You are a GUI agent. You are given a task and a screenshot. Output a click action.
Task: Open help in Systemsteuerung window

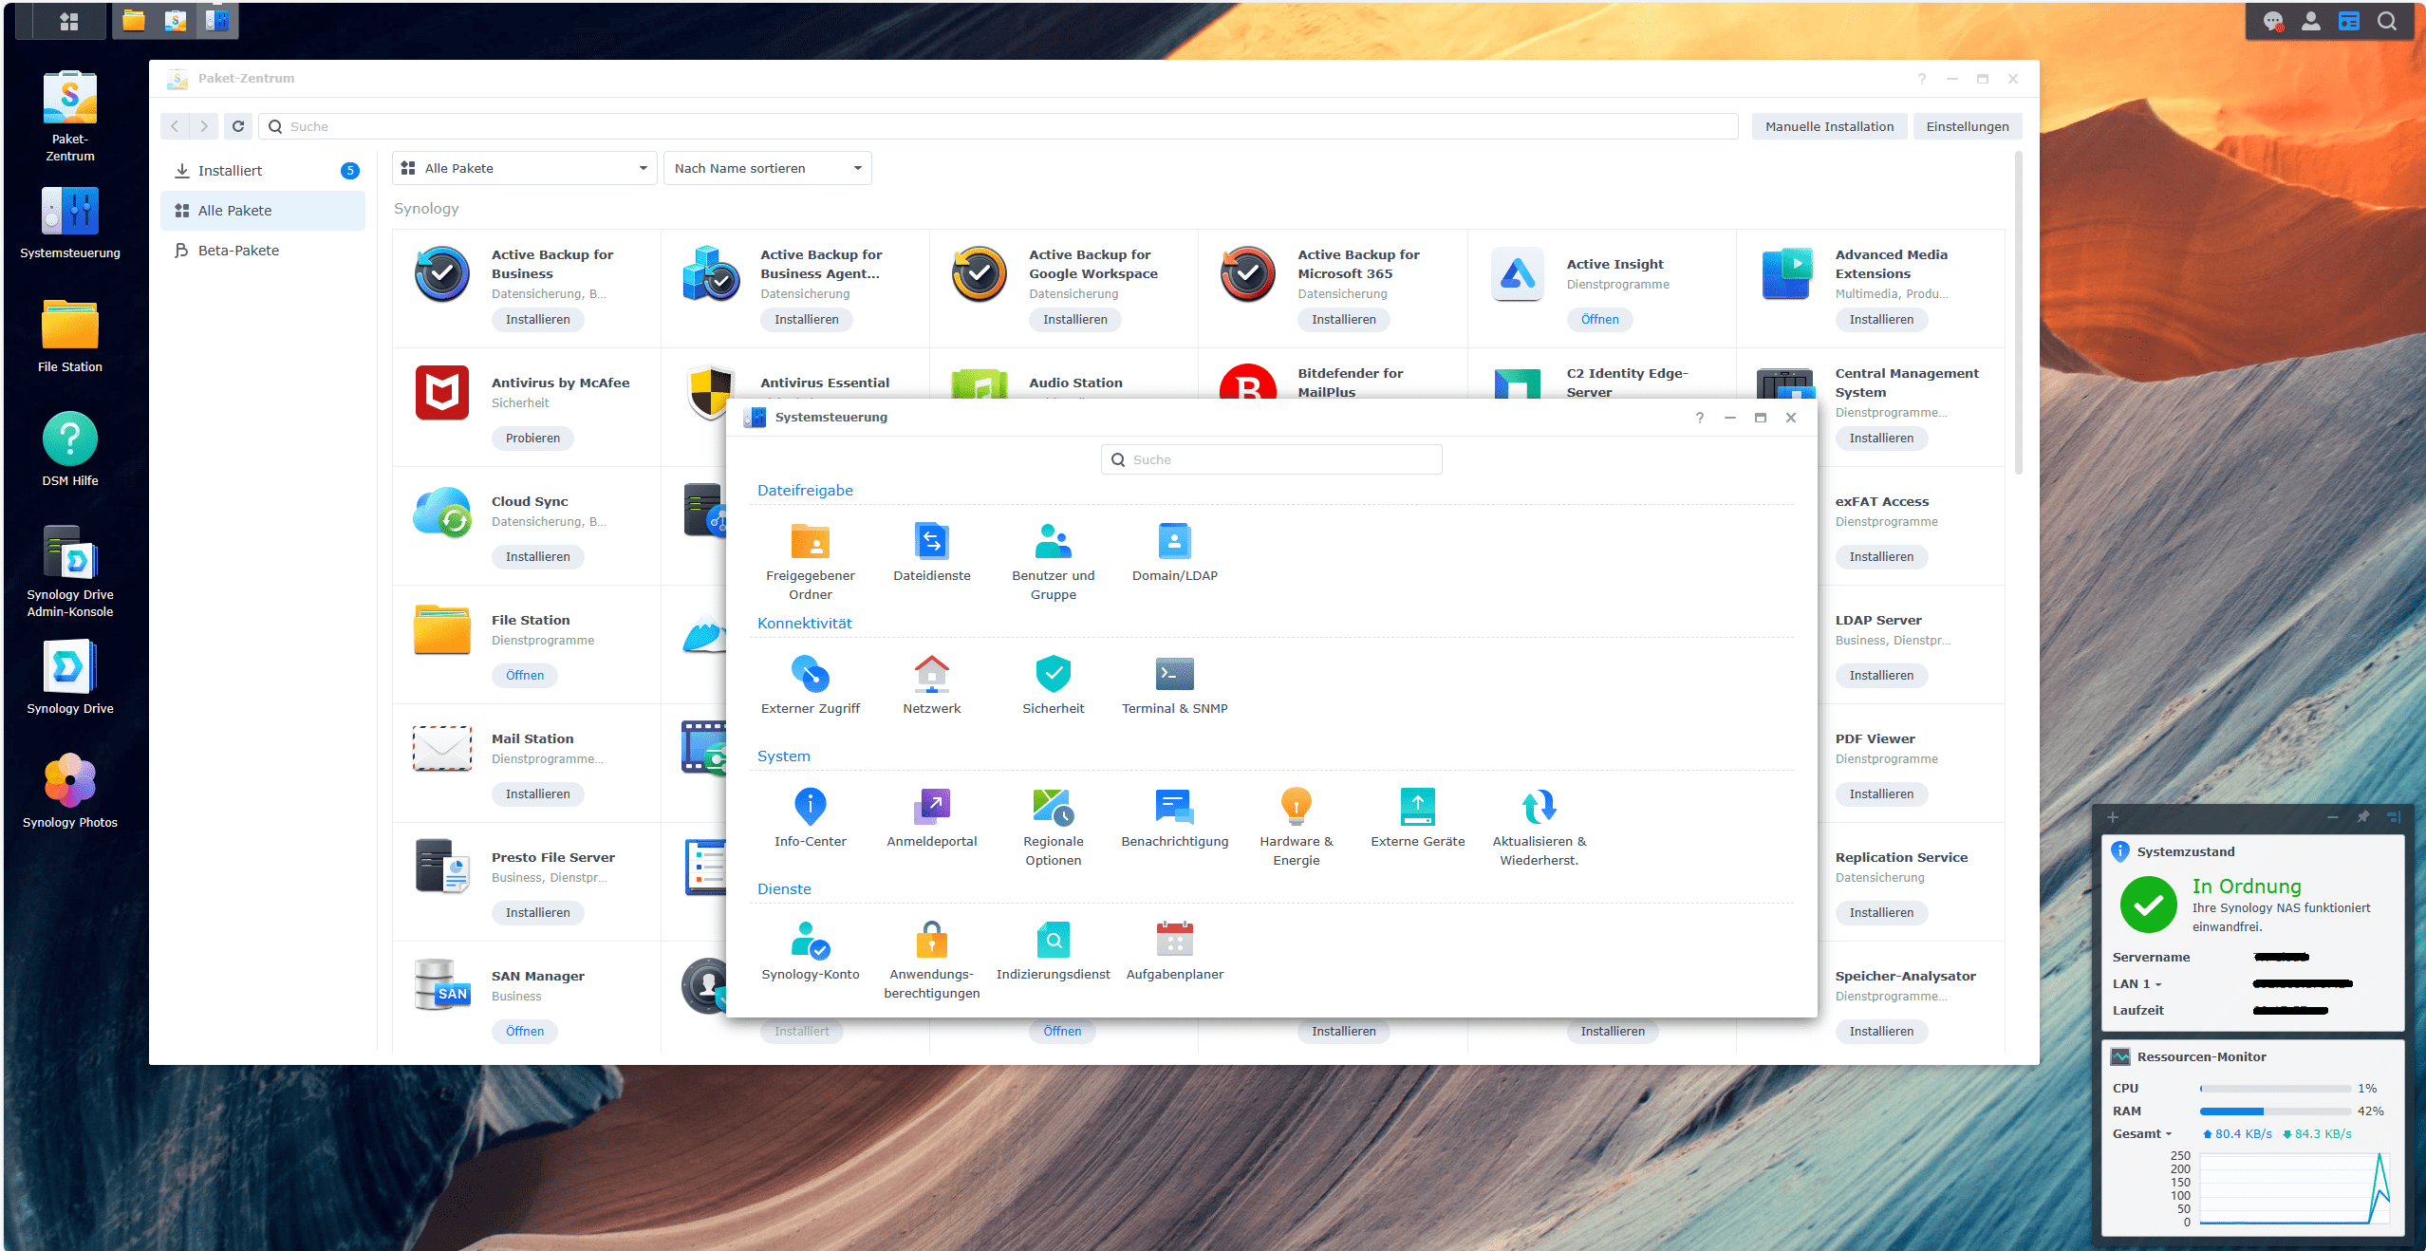(1699, 418)
